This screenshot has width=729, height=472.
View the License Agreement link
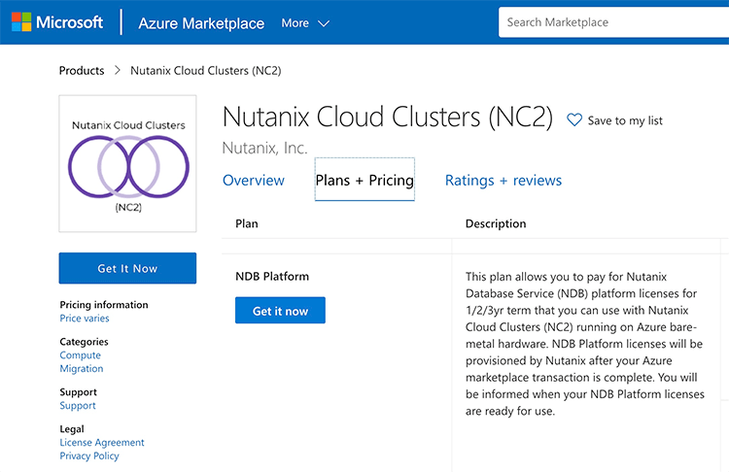click(x=102, y=443)
